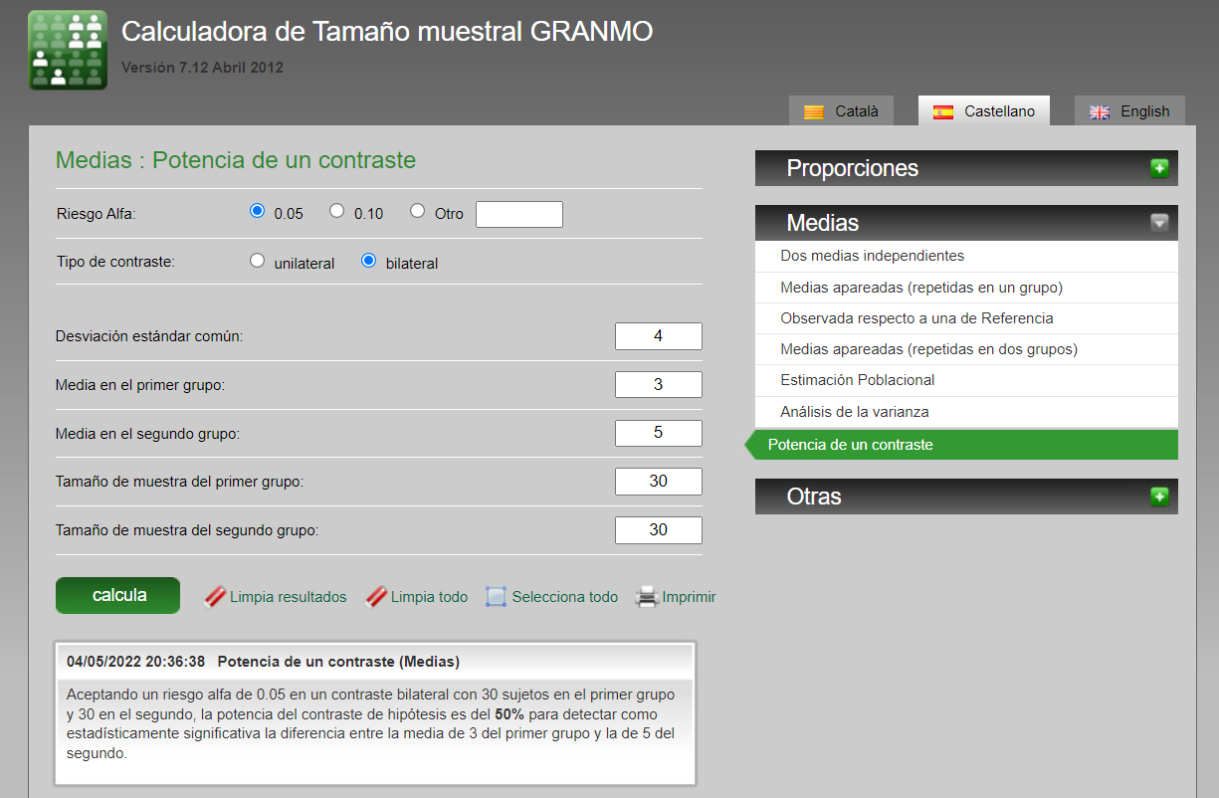The image size is (1219, 798).
Task: Click the Desviación estándar común input field
Action: (658, 336)
